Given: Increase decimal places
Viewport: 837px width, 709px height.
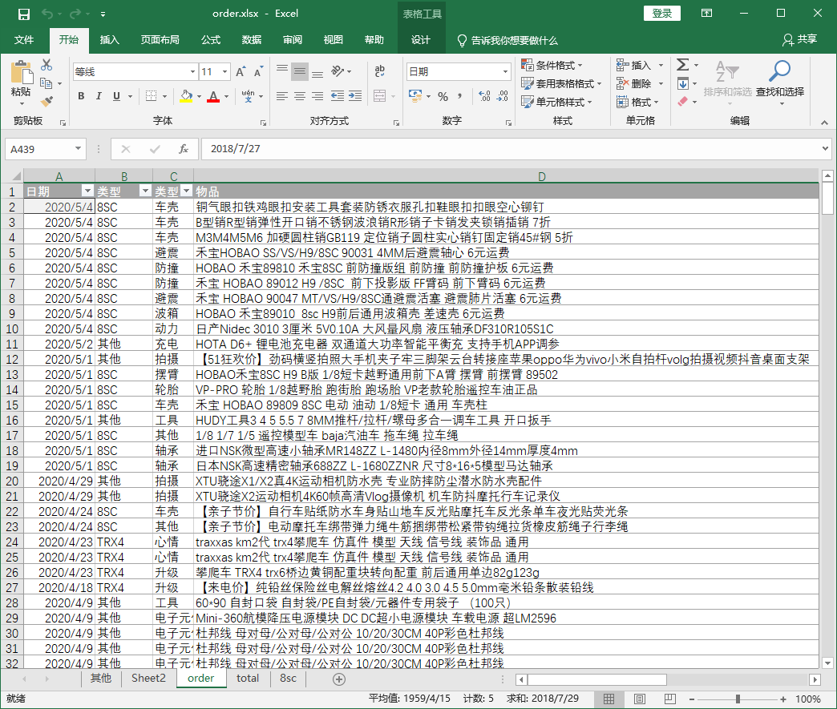Looking at the screenshot, I should (484, 97).
